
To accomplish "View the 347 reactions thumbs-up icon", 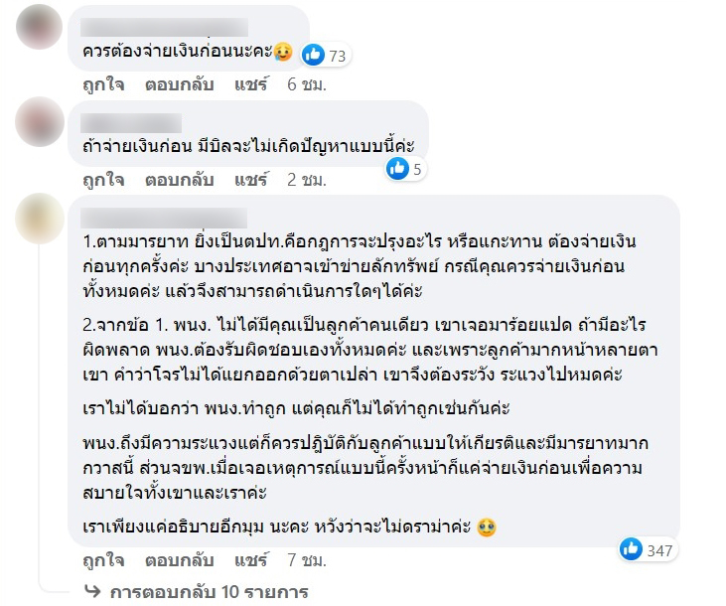I will 632,548.
